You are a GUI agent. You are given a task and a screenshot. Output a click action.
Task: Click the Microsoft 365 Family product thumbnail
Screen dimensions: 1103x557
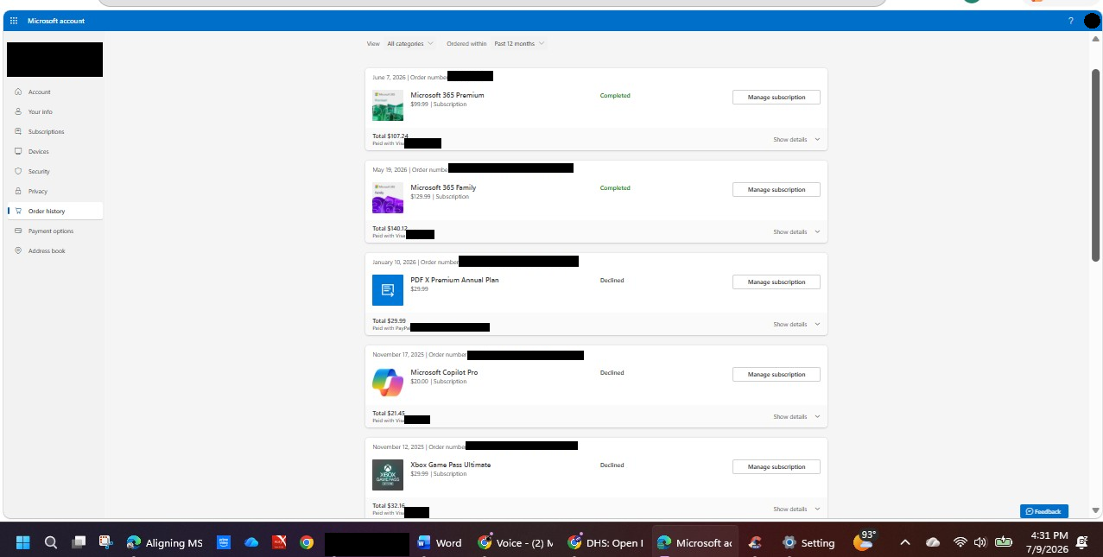click(388, 198)
